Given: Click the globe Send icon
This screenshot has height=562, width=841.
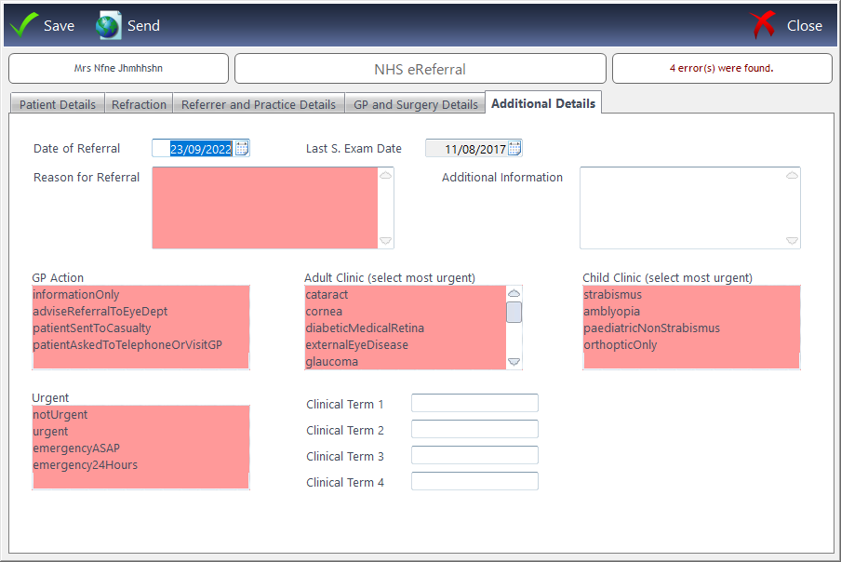Looking at the screenshot, I should [x=108, y=25].
